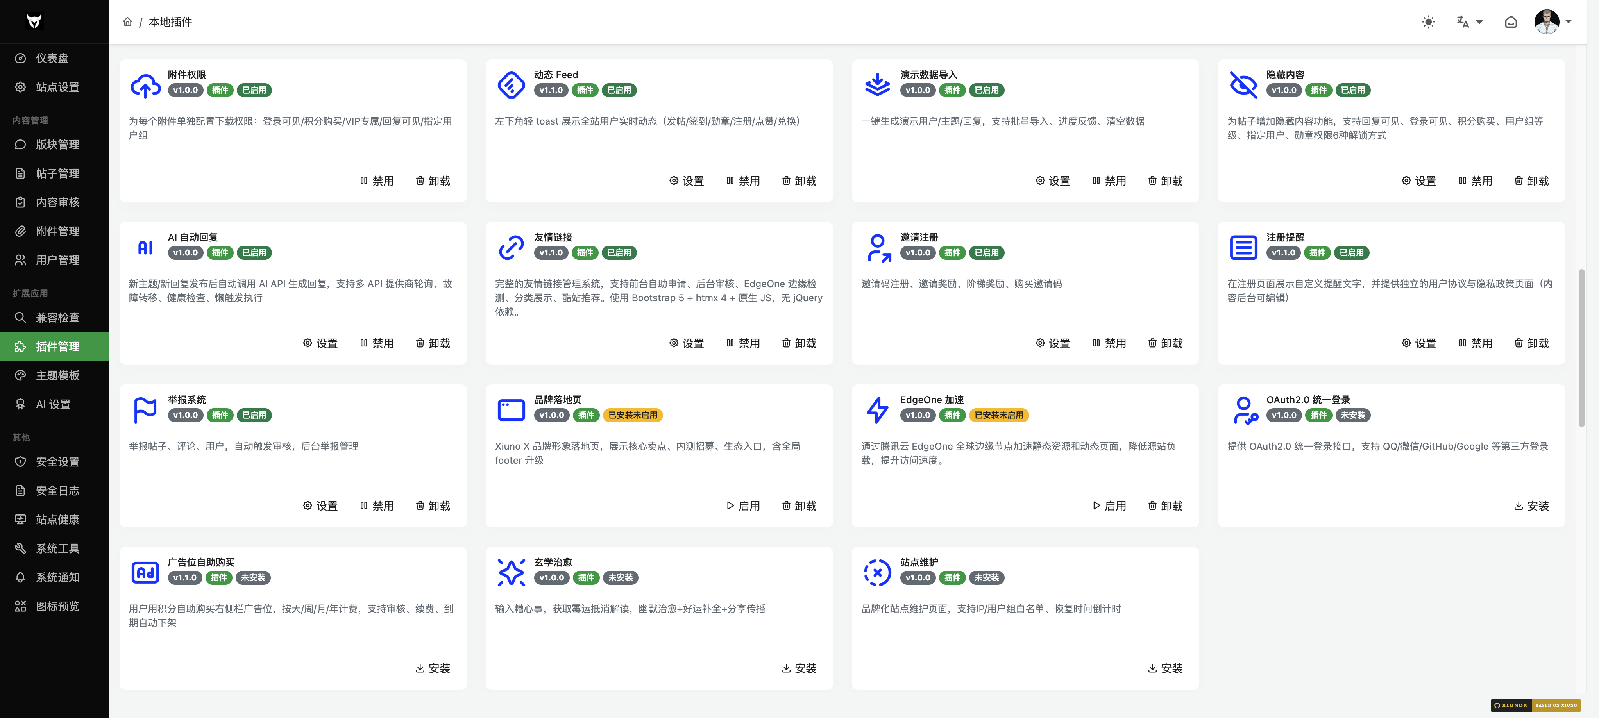The width and height of the screenshot is (1599, 718).
Task: Click the fox logo in sidebar header
Action: point(34,22)
